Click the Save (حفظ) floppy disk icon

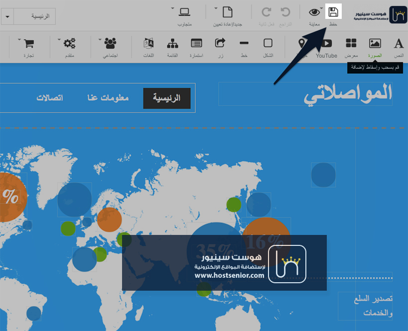tap(333, 12)
